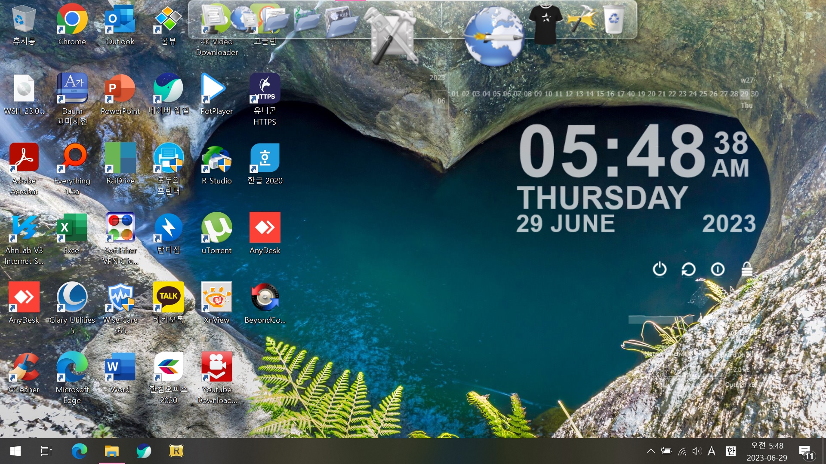Open SoftEther VPN Client shortcut

(120, 239)
